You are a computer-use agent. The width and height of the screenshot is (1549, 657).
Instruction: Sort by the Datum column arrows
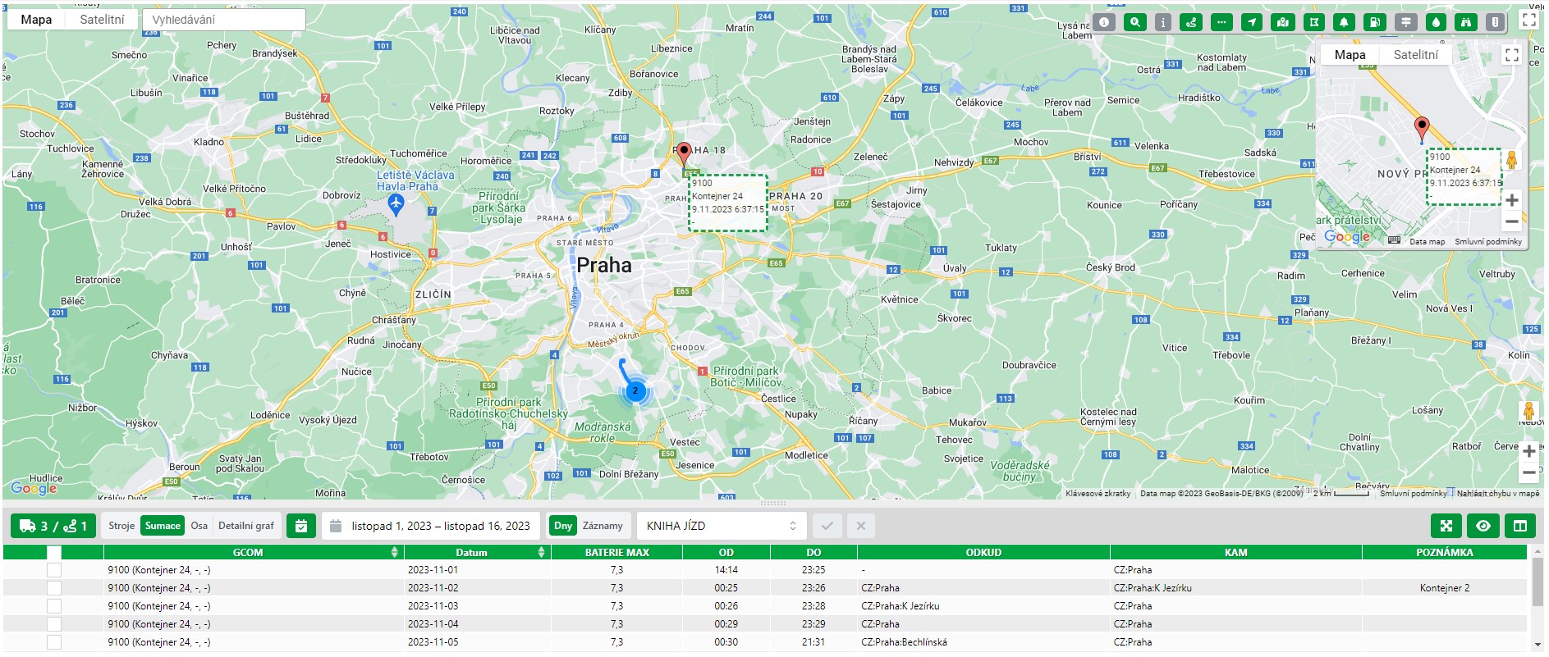tap(541, 553)
